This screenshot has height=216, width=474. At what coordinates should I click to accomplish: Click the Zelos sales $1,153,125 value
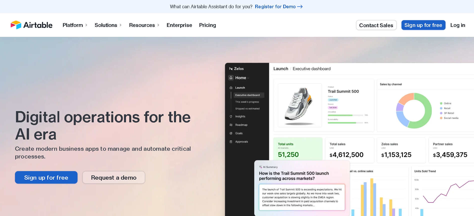396,155
